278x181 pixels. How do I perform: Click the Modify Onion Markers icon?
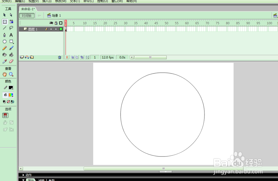87,57
